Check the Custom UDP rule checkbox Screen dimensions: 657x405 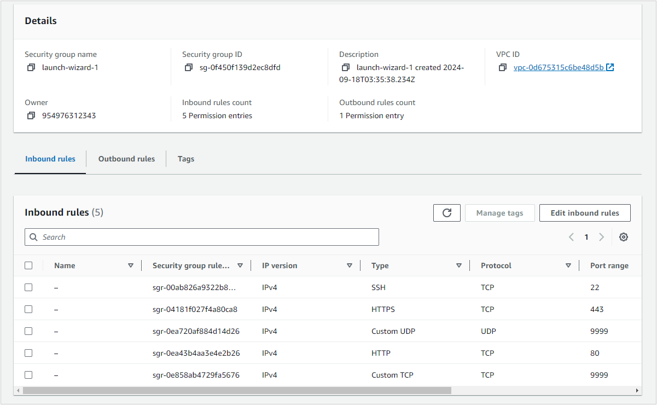pos(28,331)
